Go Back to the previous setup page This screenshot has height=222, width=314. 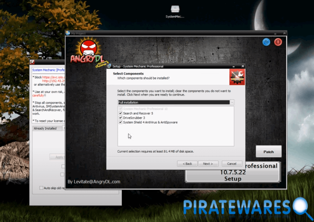click(x=187, y=164)
